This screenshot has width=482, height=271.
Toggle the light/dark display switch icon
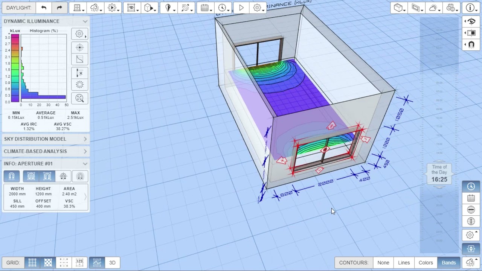pyautogui.click(x=471, y=33)
